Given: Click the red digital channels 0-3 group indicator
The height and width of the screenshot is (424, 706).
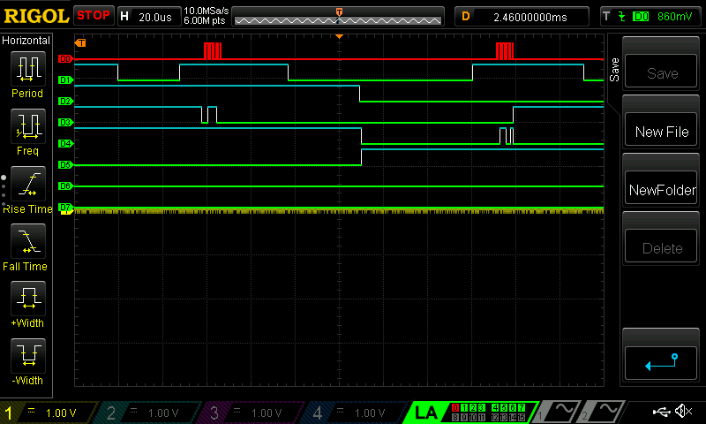Looking at the screenshot, I should pyautogui.click(x=469, y=408).
